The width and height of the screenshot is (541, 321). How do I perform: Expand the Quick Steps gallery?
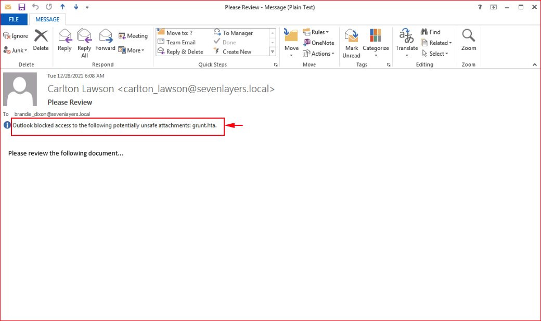[x=273, y=52]
